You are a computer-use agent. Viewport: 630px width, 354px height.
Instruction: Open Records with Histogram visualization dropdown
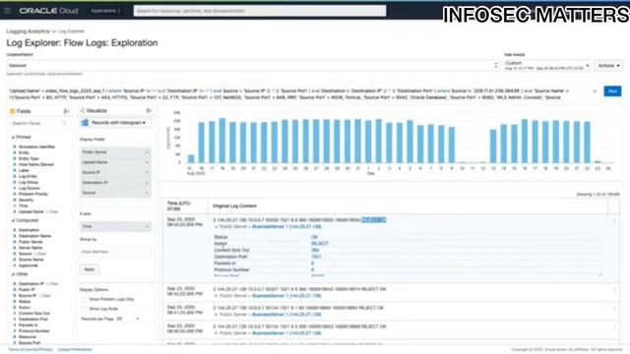(116, 122)
